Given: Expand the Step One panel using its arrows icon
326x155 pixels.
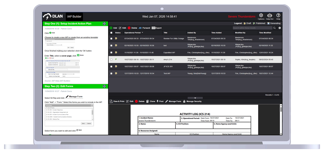Looking at the screenshot, I should click(x=104, y=24).
